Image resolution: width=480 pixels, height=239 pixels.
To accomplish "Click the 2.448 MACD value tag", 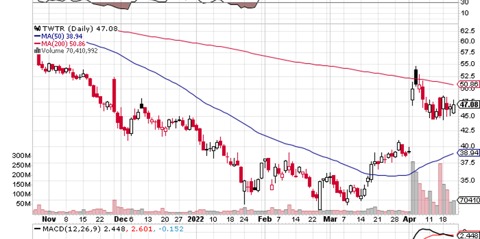I will click(469, 234).
